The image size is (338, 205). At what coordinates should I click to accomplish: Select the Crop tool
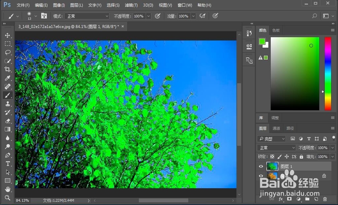coord(7,69)
